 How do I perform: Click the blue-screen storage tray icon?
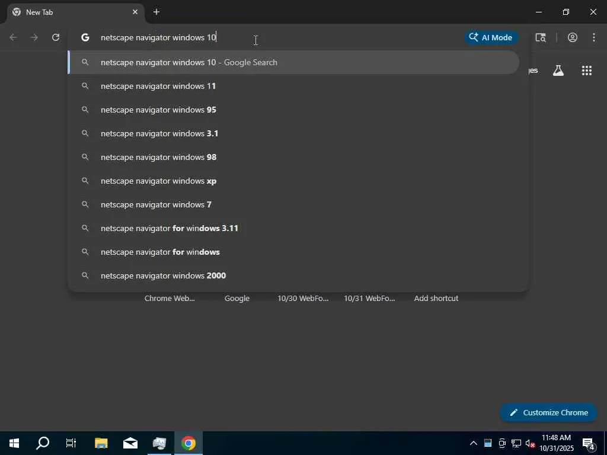(x=488, y=443)
